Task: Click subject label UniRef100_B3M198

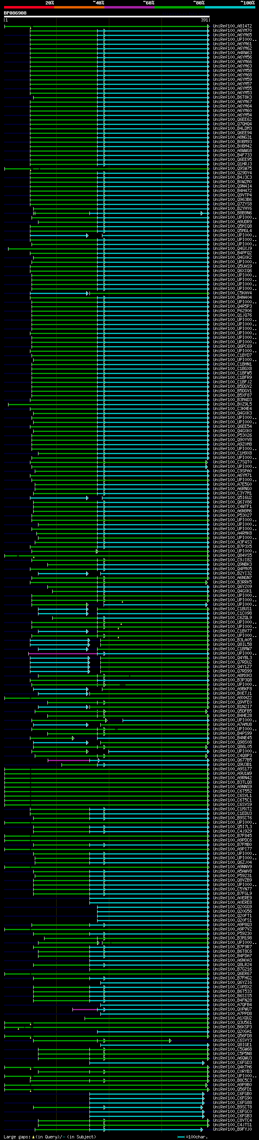Action: pyautogui.click(x=232, y=938)
